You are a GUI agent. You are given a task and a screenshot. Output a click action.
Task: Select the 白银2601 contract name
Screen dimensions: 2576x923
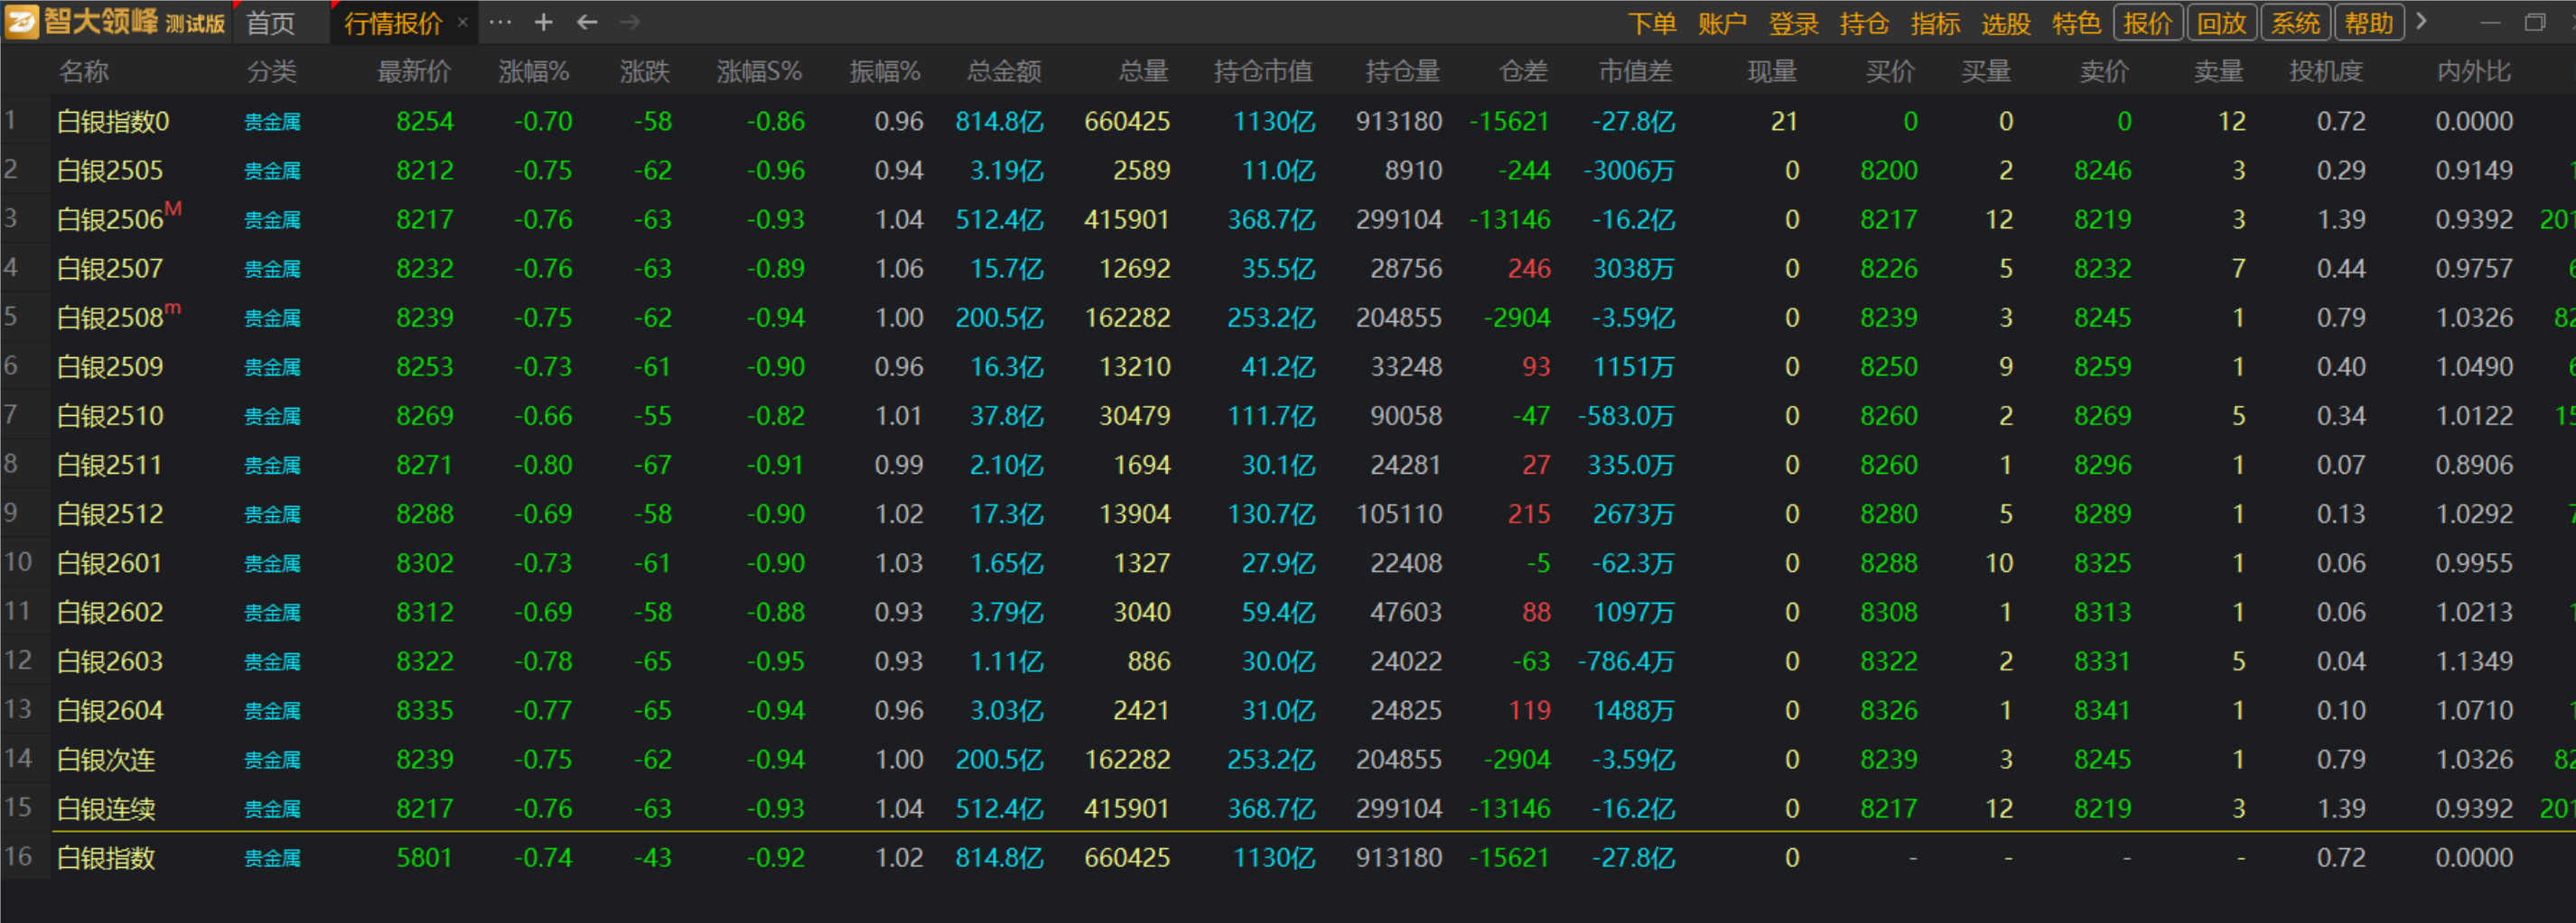pos(110,562)
